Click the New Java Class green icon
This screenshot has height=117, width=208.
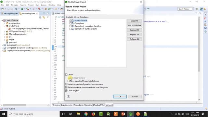[49, 9]
